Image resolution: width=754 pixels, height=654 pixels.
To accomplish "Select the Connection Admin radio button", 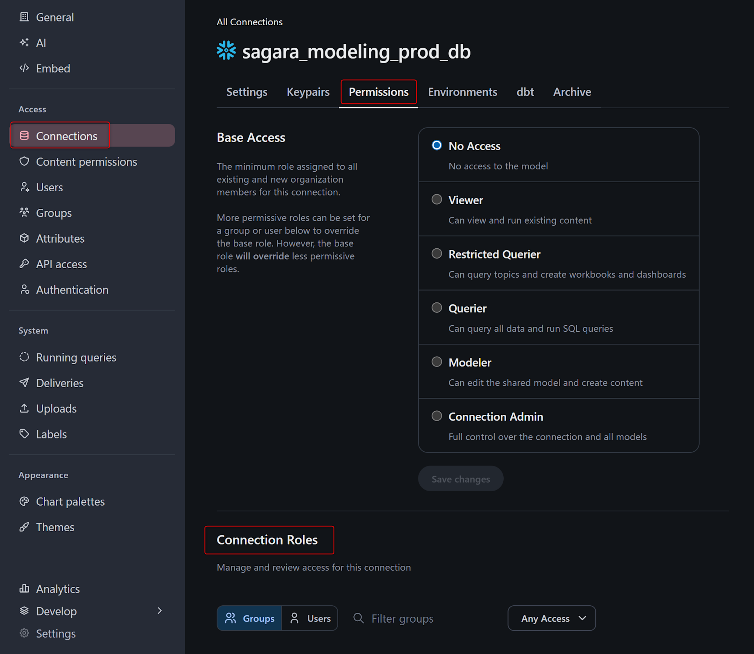I will coord(437,416).
